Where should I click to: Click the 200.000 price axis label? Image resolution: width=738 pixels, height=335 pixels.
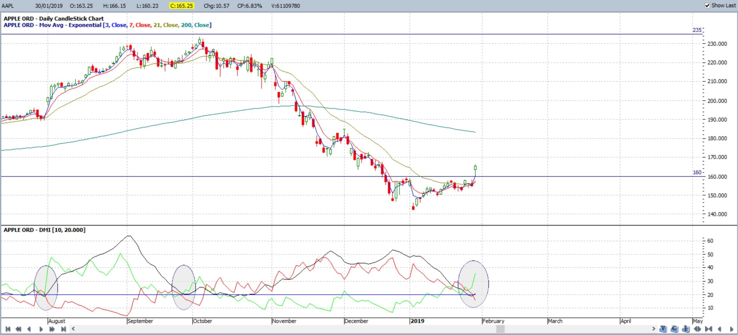point(717,101)
